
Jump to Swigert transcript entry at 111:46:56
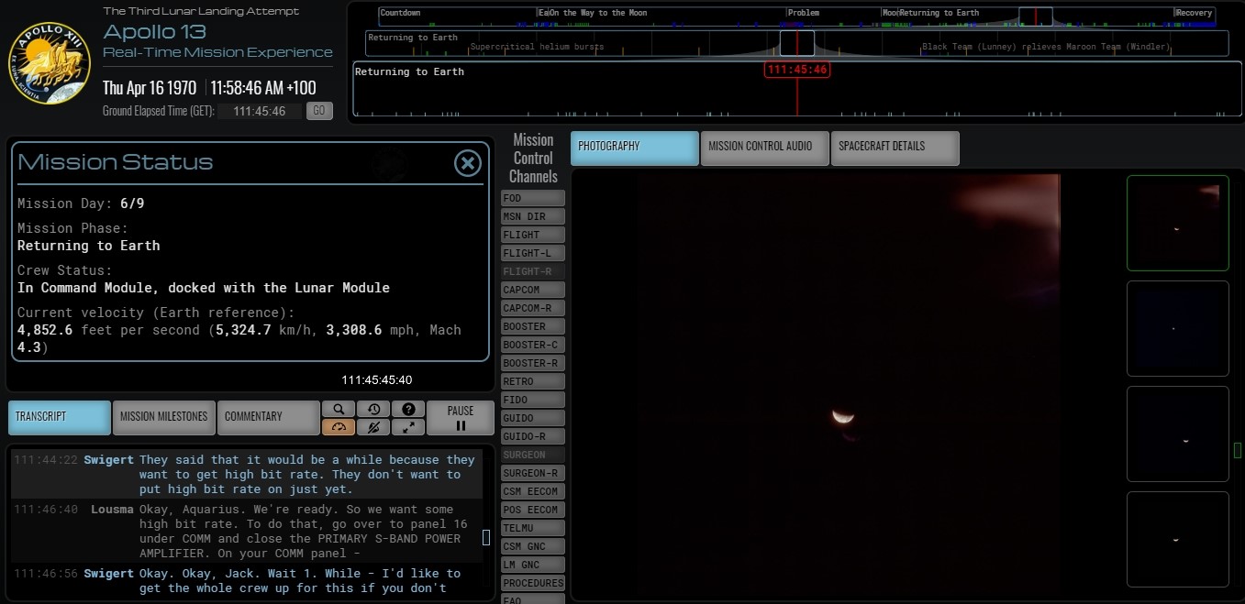click(246, 581)
